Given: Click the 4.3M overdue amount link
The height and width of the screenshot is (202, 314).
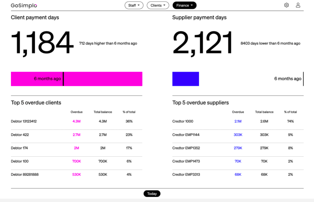Looking at the screenshot, I should pyautogui.click(x=77, y=121).
